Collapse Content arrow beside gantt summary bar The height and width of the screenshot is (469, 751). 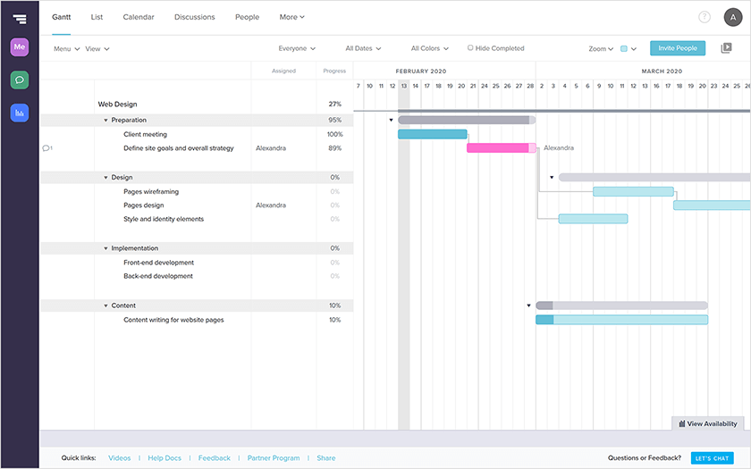tap(528, 306)
